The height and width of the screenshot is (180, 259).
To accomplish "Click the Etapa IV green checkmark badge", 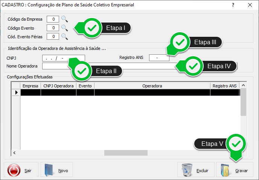I will coord(193,66).
